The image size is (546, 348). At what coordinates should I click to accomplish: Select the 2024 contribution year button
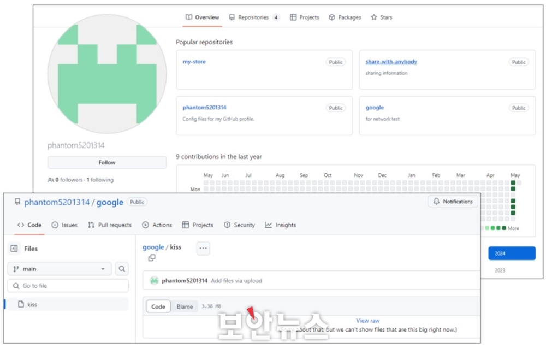(x=512, y=253)
